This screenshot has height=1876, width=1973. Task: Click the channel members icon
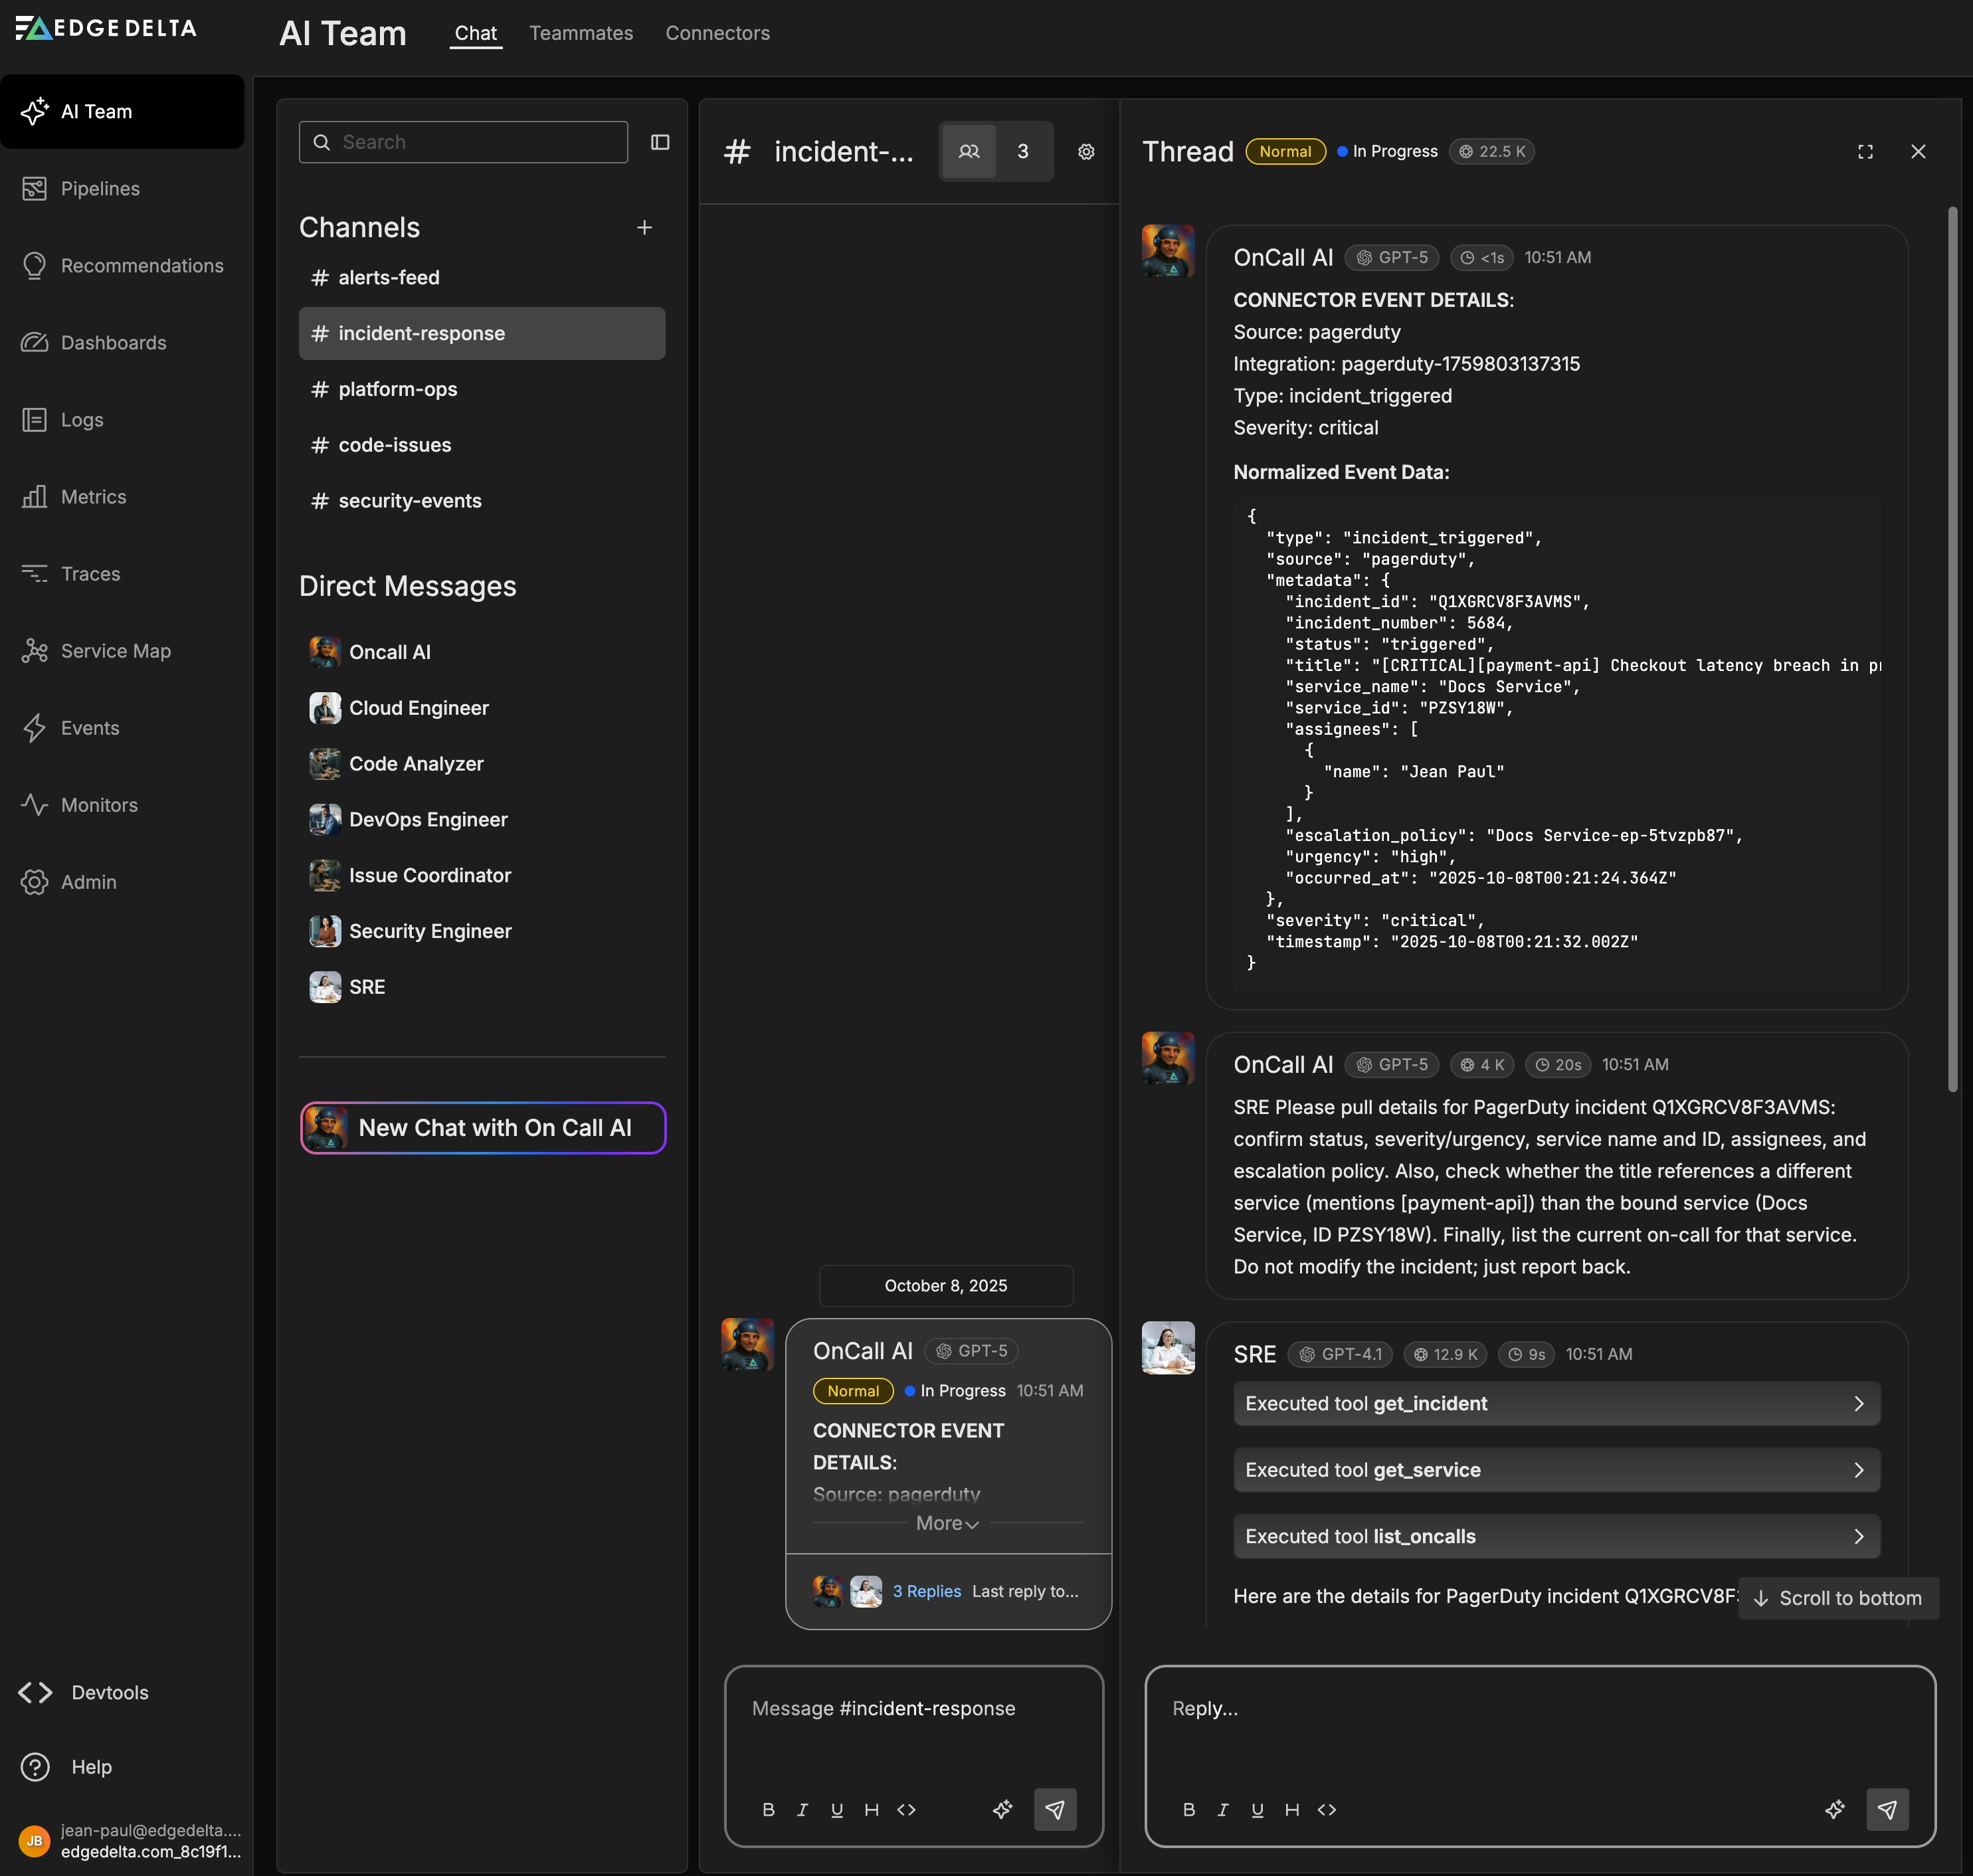click(x=968, y=152)
